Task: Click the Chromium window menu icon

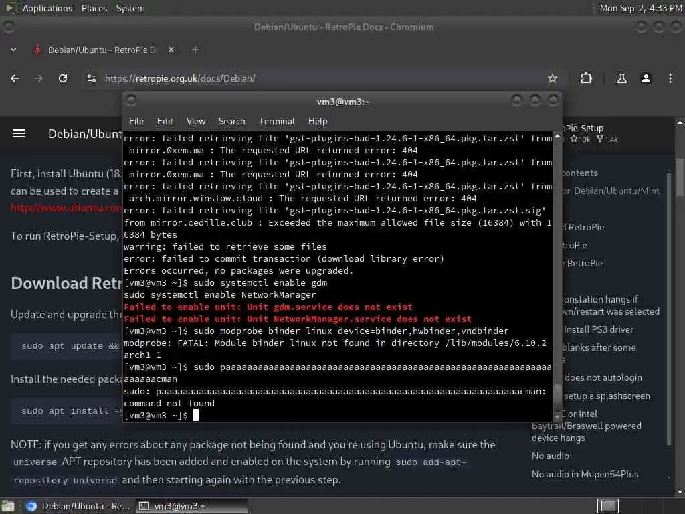Action: (x=8, y=27)
